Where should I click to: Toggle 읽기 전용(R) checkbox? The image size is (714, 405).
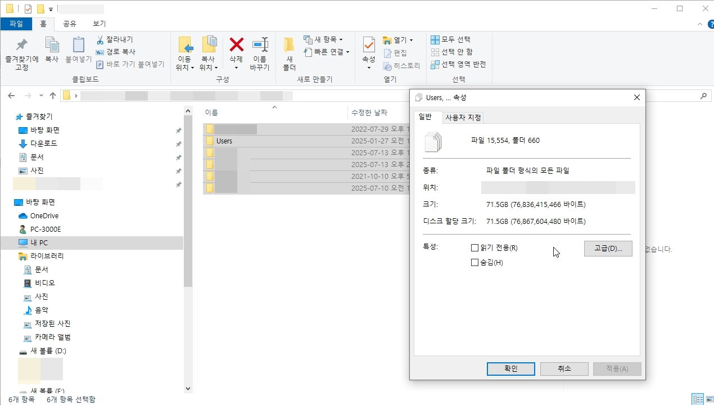coord(475,247)
